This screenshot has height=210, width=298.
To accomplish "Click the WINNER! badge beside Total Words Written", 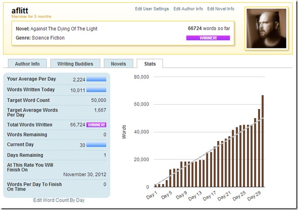I will (96, 125).
